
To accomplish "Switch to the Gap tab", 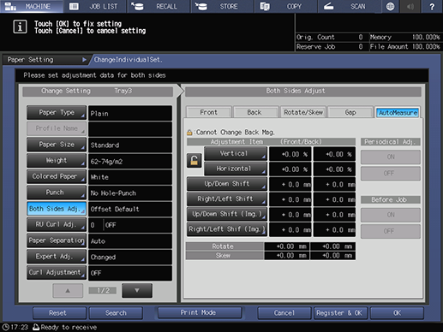I will 350,112.
